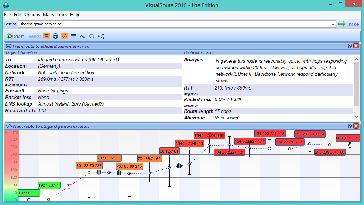
Task: Select the 134.222.226.166 hop label
Action: pos(209,135)
